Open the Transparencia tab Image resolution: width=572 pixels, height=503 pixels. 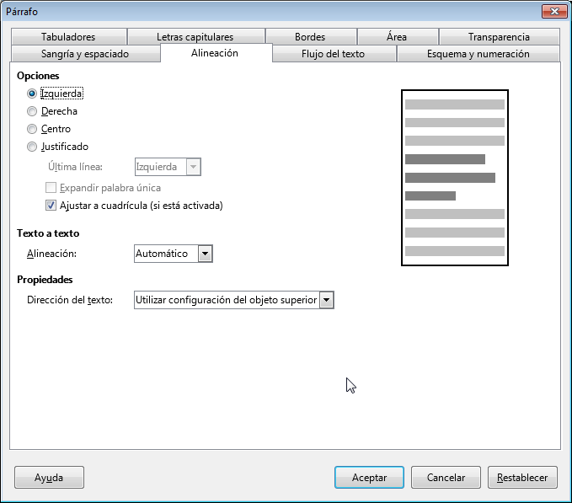click(499, 37)
